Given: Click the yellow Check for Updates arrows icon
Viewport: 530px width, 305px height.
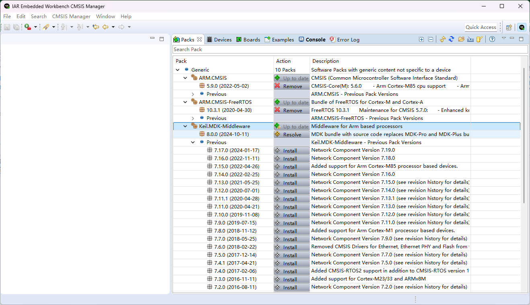Looking at the screenshot, I should click(x=442, y=39).
